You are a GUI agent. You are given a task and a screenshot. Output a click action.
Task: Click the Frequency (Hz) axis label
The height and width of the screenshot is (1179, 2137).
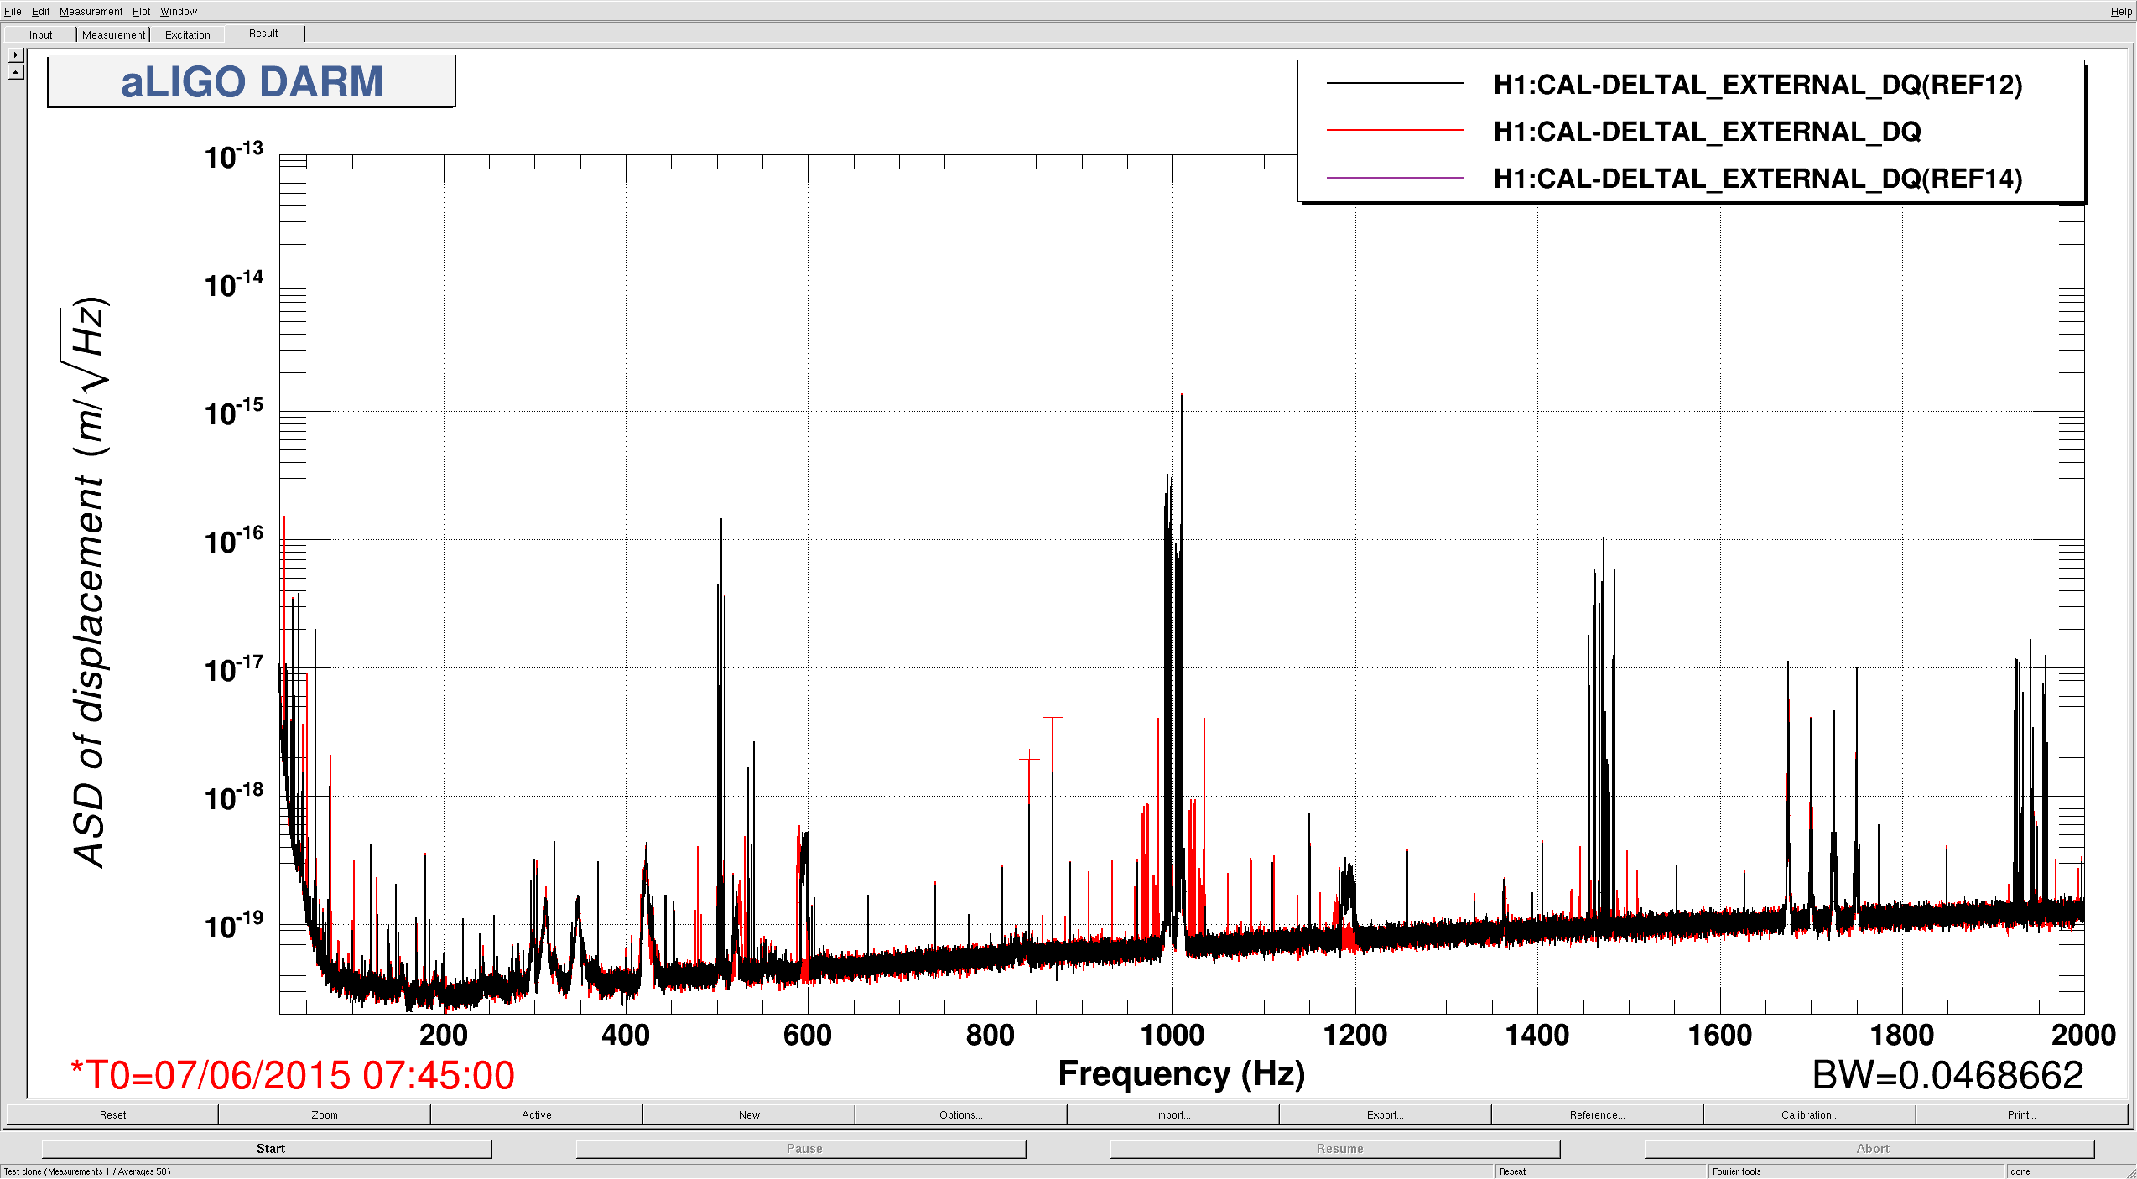coord(1182,1073)
